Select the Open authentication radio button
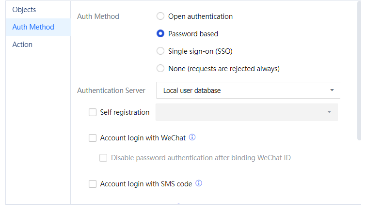The height and width of the screenshot is (212, 366). pos(160,16)
